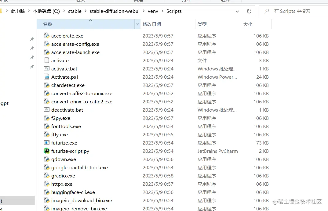
Task: Sort files by 名称 column
Action: pyautogui.click(x=86, y=24)
